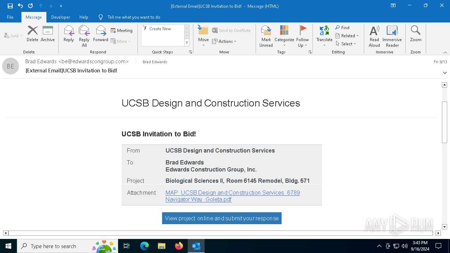Open Ribbon Display Options
450x253 pixels.
[393, 6]
